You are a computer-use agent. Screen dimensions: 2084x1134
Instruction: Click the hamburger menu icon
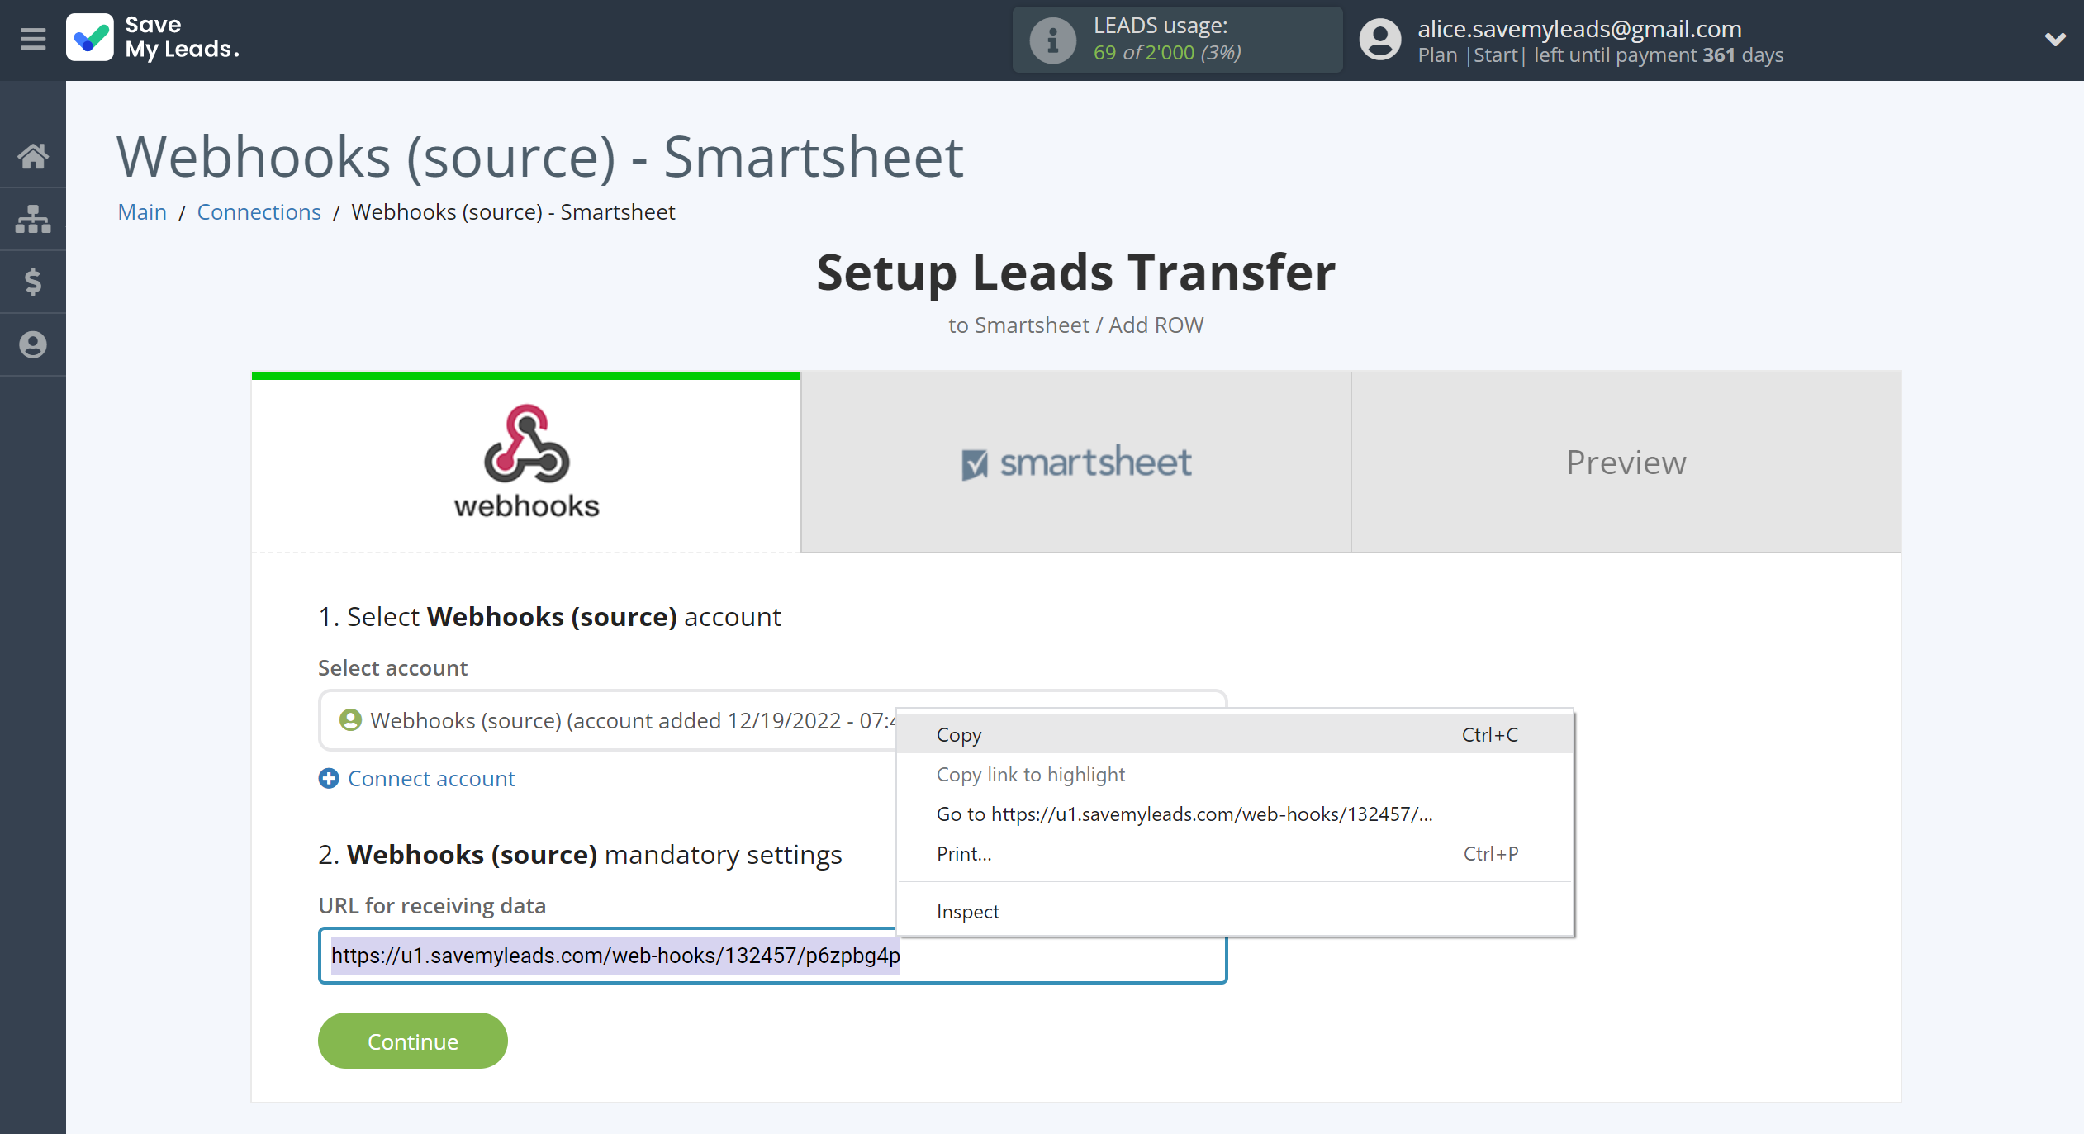[x=31, y=39]
